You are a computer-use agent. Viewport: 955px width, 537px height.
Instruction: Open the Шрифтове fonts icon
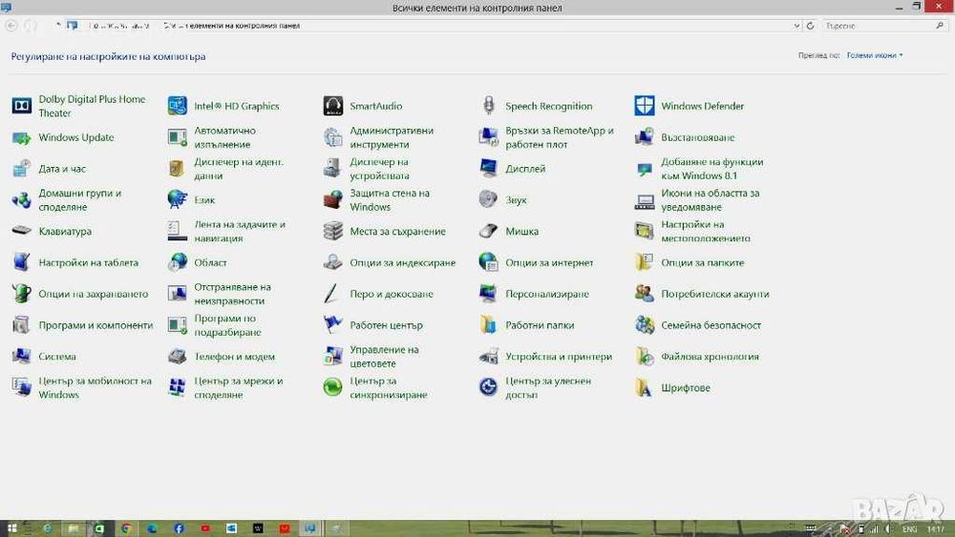pos(645,387)
